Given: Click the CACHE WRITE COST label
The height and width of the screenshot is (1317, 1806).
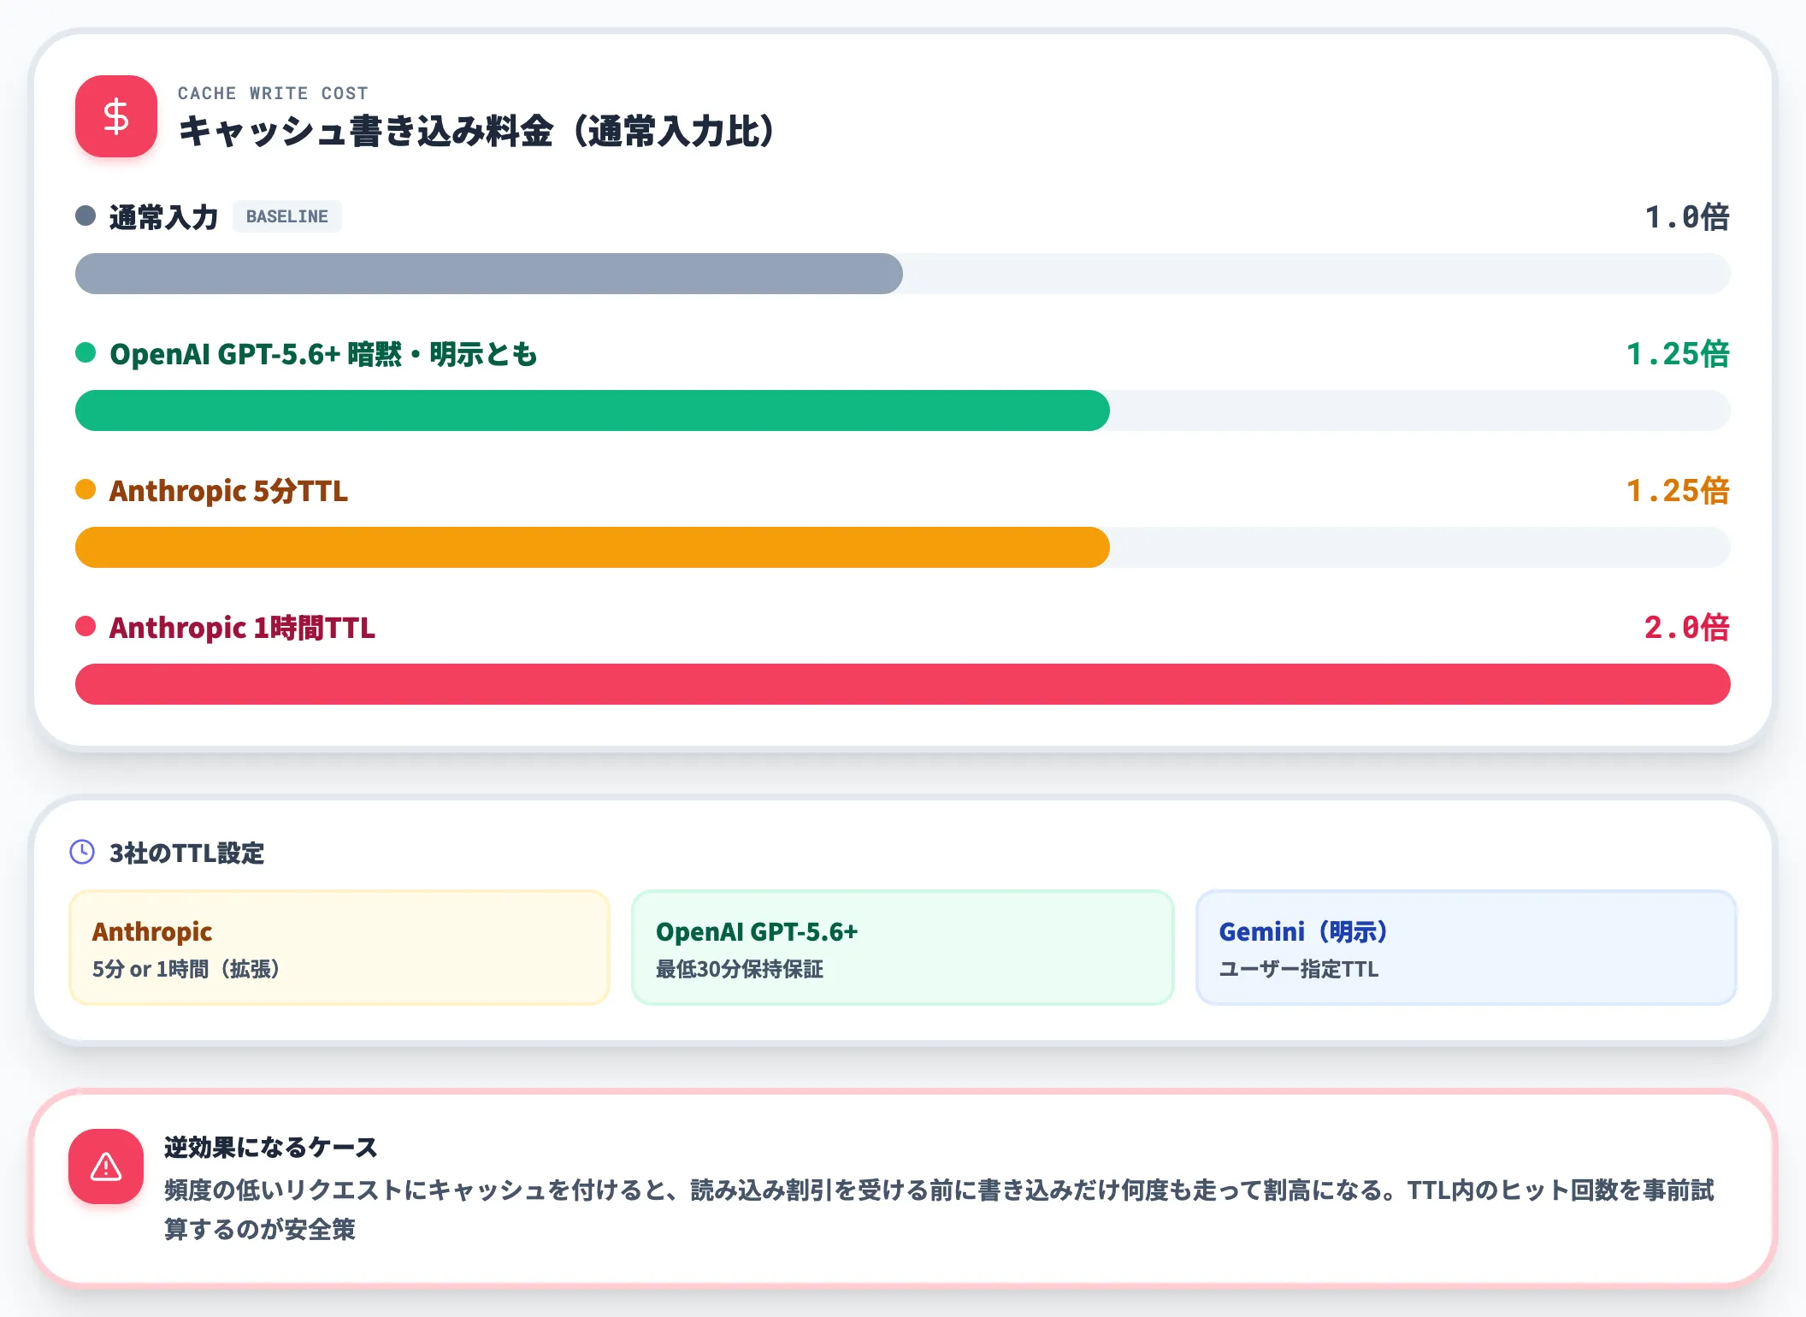Looking at the screenshot, I should (273, 93).
